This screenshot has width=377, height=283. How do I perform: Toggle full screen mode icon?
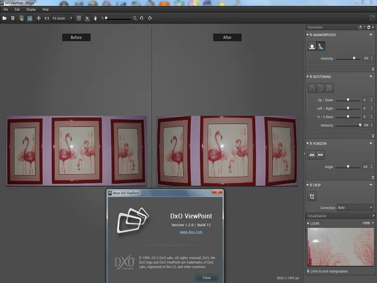[372, 18]
